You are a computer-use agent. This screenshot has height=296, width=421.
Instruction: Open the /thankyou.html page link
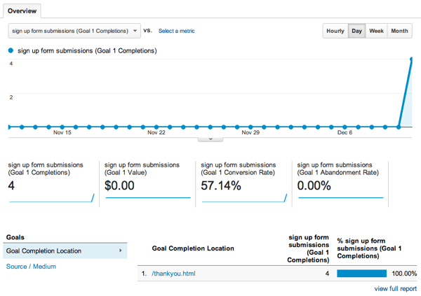(174, 274)
